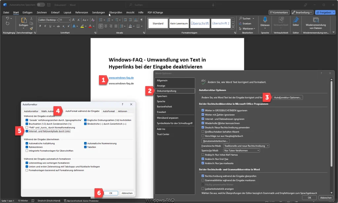Click the Diktieren microphone icon

tap(265, 20)
